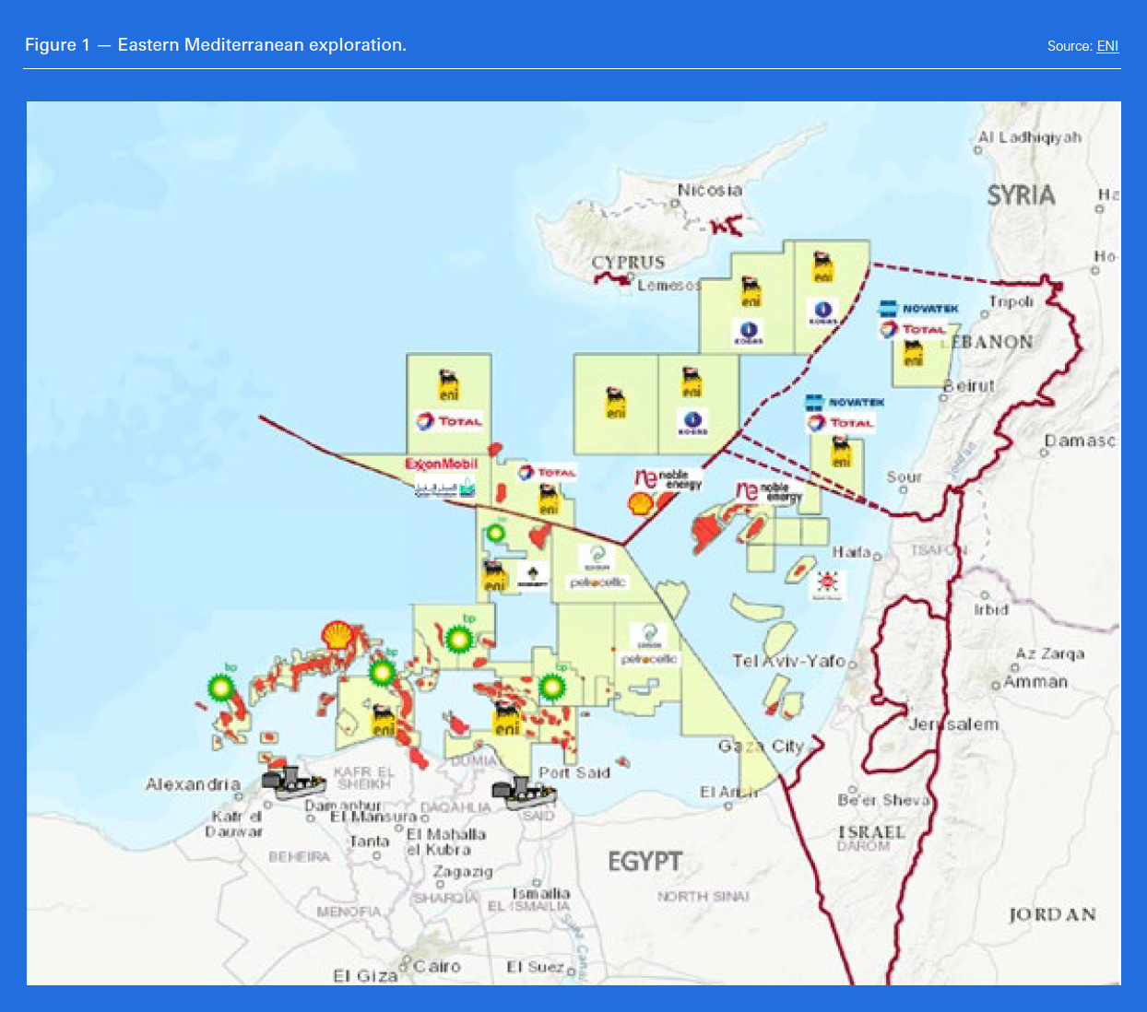Select the Novatek logo west of Tripoli
This screenshot has width=1147, height=1012.
point(920,309)
